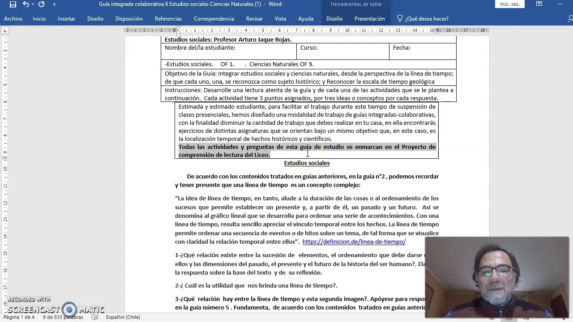This screenshot has height=322, width=573.
Task: Click the Curso: table cell
Action: point(343,51)
